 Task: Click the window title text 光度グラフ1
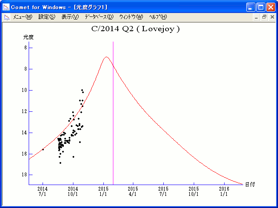pyautogui.click(x=91, y=7)
